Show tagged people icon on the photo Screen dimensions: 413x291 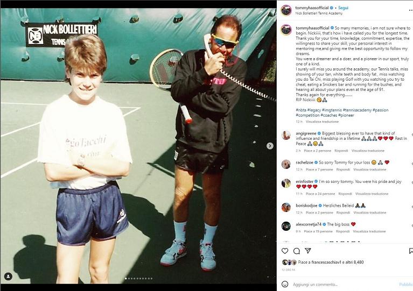tap(8, 276)
